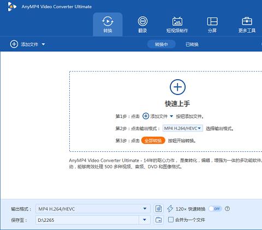Select the 转换中 sub-tab

click(161, 44)
